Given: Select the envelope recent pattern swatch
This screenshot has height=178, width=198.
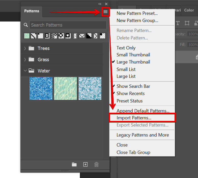Looking at the screenshot, I should (82, 36).
